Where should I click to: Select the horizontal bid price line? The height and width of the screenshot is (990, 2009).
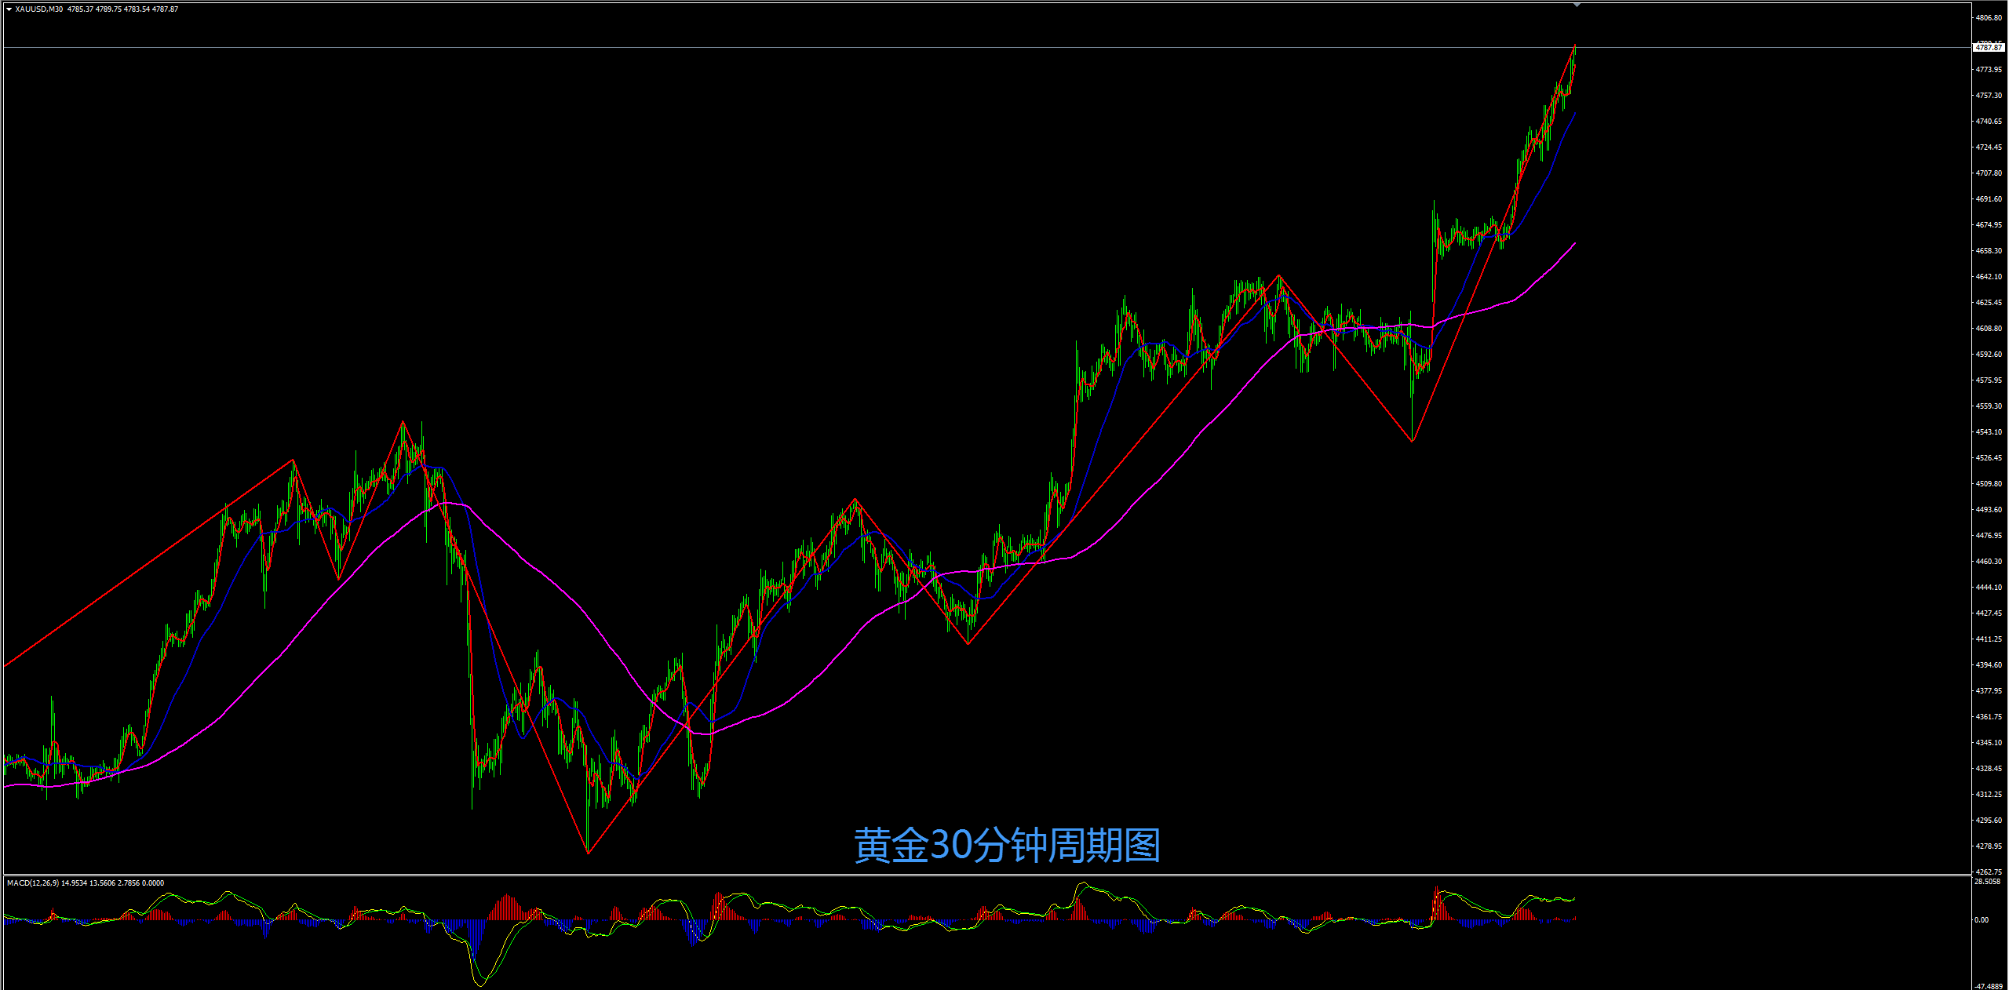(x=785, y=48)
